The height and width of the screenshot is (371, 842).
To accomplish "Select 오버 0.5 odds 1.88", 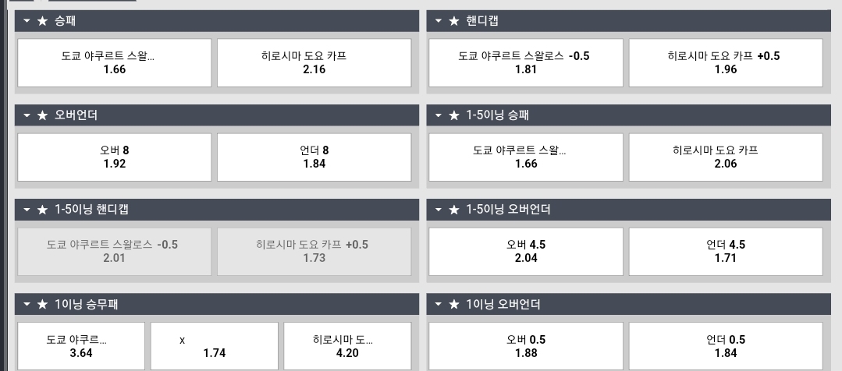I will tap(526, 346).
